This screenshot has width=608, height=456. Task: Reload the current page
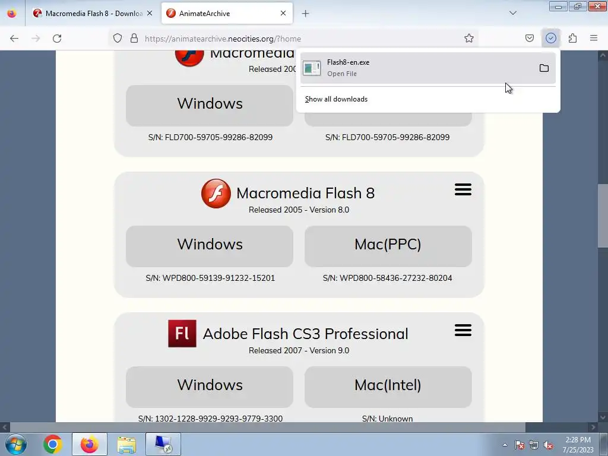click(x=57, y=39)
